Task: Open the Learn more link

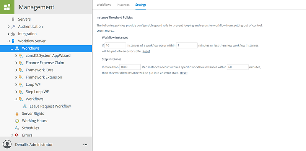Action: coord(106,31)
